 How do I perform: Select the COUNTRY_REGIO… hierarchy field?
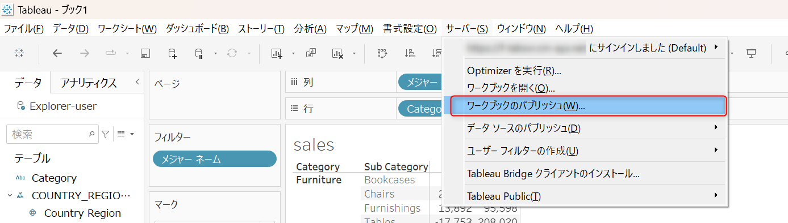click(81, 195)
